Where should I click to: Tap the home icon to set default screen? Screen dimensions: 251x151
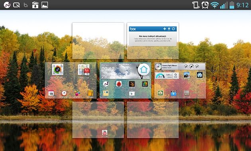click(143, 70)
